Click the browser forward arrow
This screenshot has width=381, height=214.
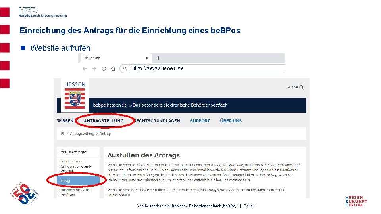click(x=94, y=69)
